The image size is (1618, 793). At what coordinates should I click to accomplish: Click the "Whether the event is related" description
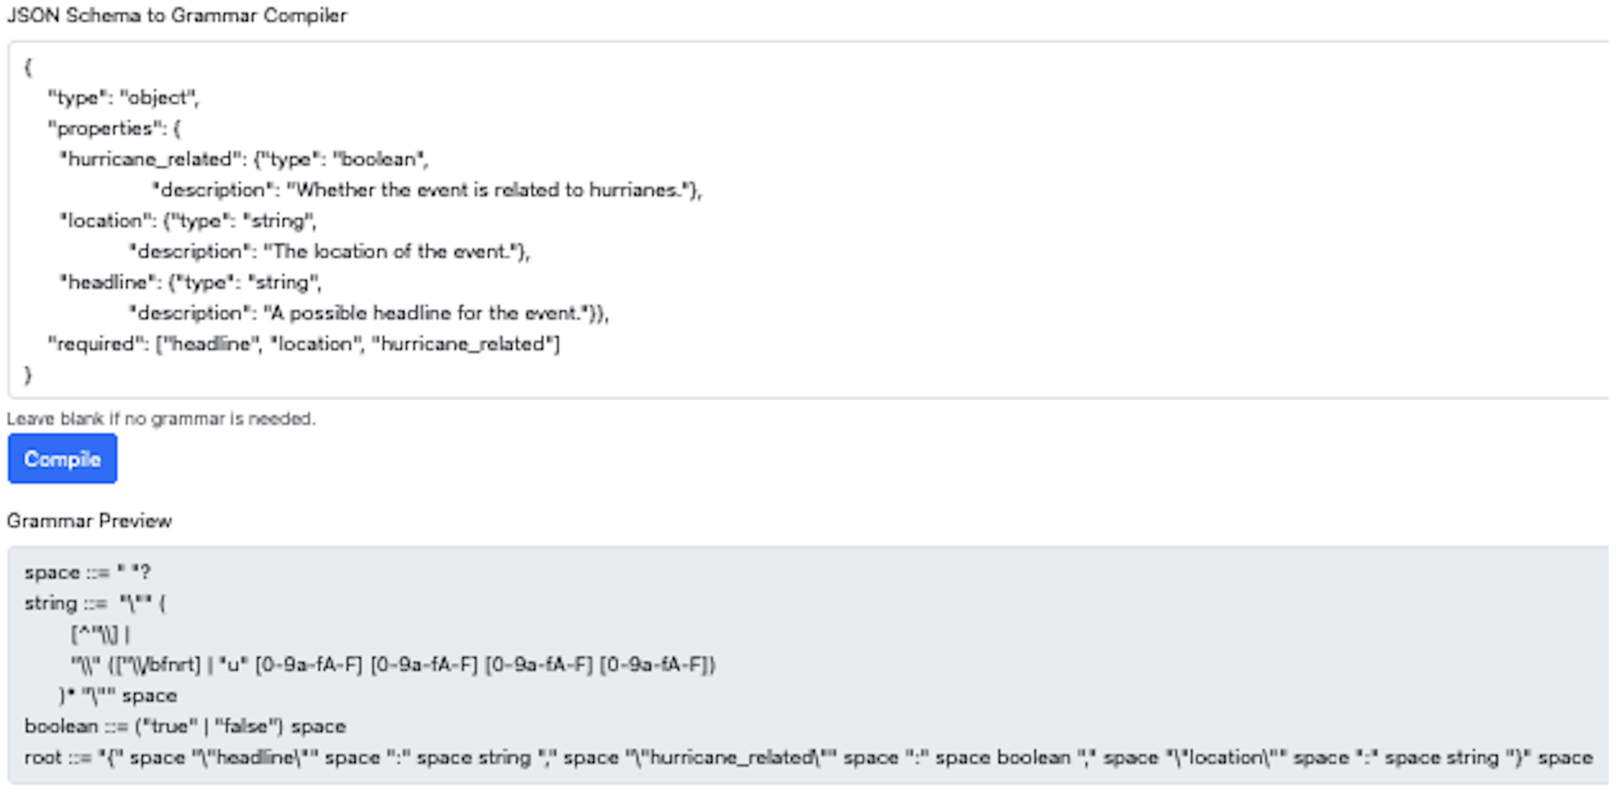427,190
